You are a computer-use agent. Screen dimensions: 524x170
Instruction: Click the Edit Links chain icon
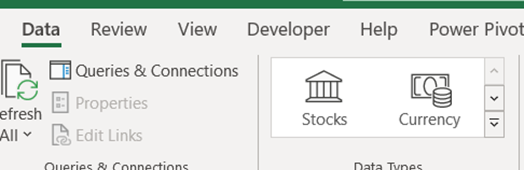[61, 135]
